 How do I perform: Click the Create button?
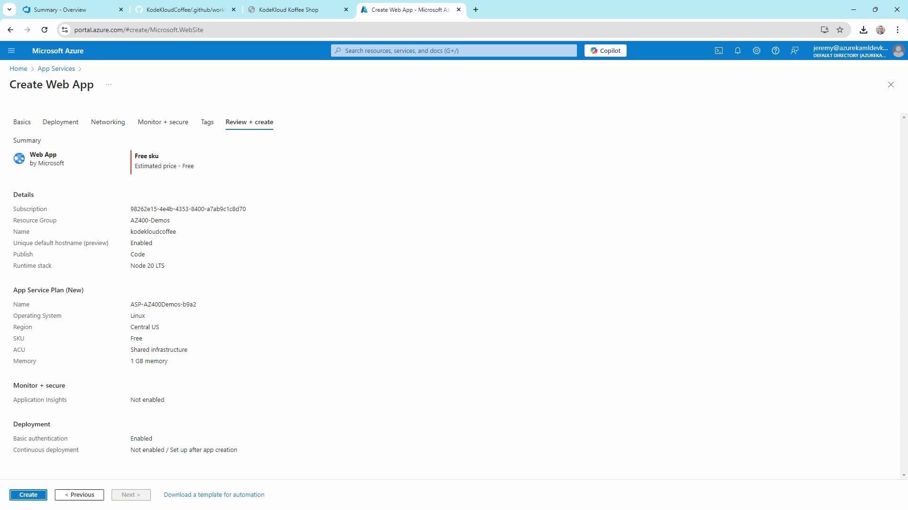pyautogui.click(x=28, y=494)
